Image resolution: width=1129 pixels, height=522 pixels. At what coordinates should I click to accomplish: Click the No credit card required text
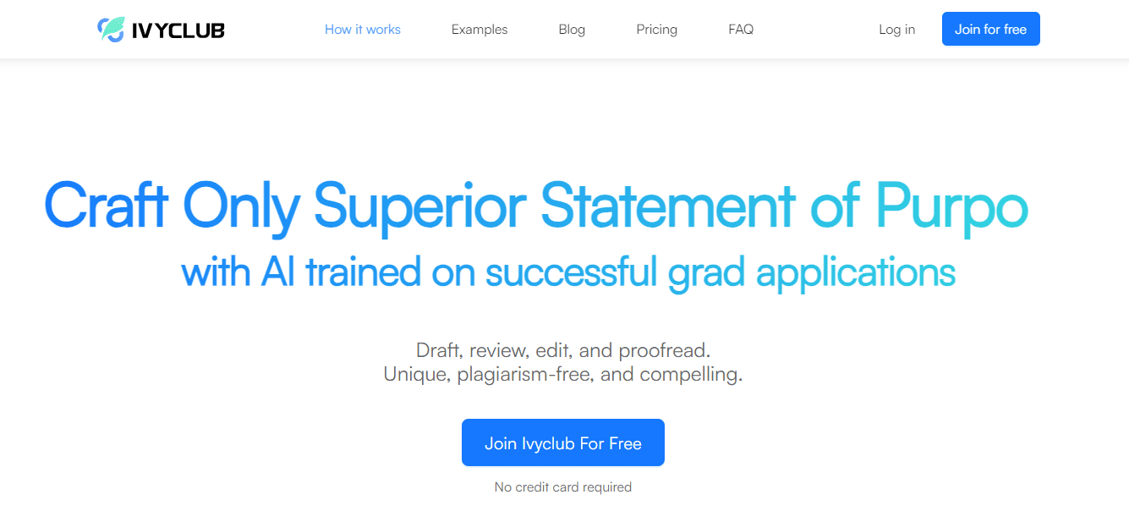click(x=563, y=487)
